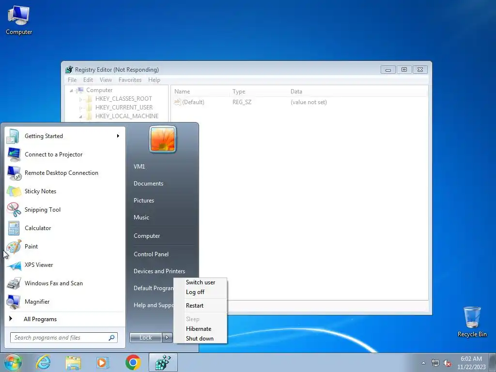The width and height of the screenshot is (496, 372).
Task: Expand HKEY_CURRENT_USER node arrow
Action: tap(81, 108)
